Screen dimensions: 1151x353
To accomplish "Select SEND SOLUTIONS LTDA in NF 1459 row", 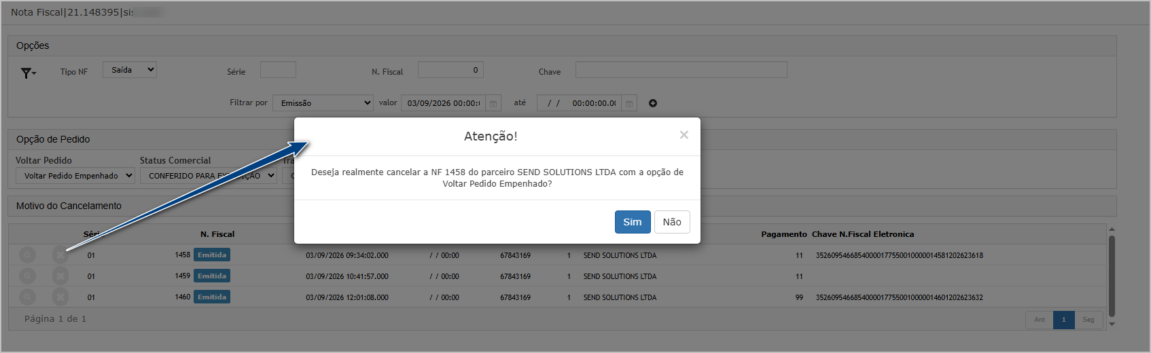I will coord(620,276).
